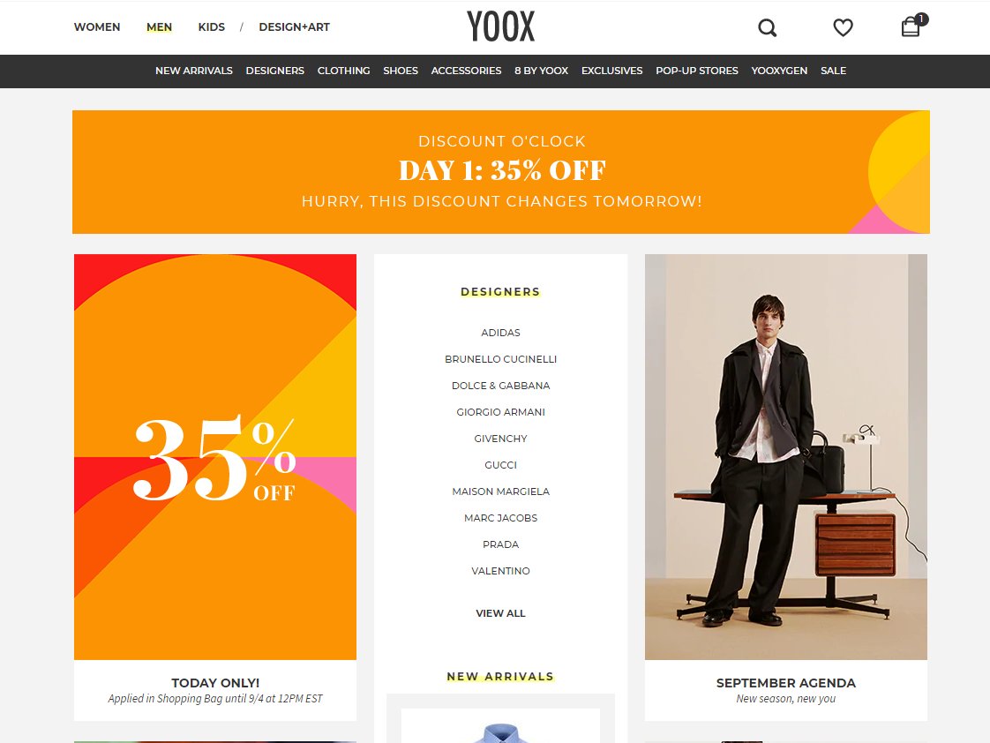The width and height of the screenshot is (990, 743).
Task: Open the ACCESSORIES menu
Action: click(x=466, y=71)
